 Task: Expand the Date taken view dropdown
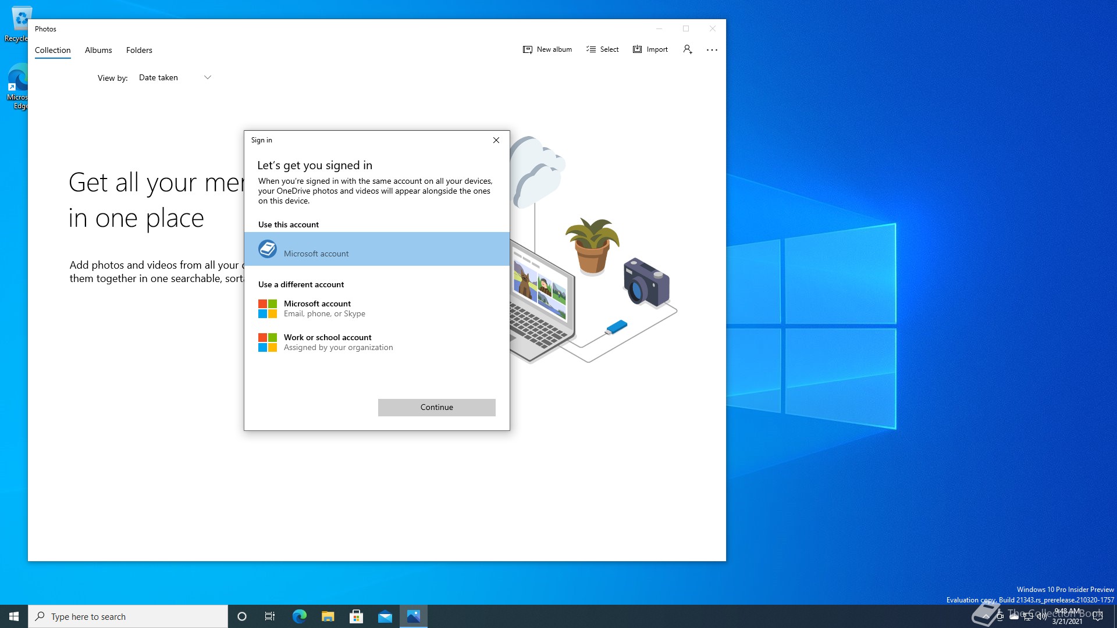[175, 77]
